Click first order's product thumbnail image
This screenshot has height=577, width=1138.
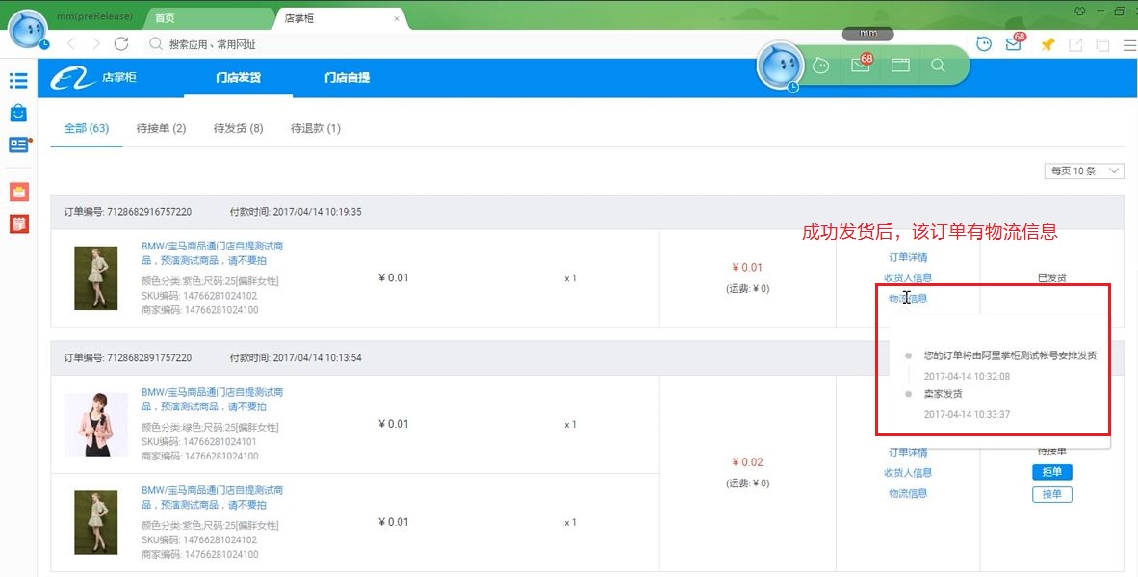96,277
